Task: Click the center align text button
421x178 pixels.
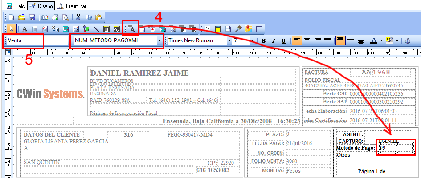Action: (x=307, y=40)
